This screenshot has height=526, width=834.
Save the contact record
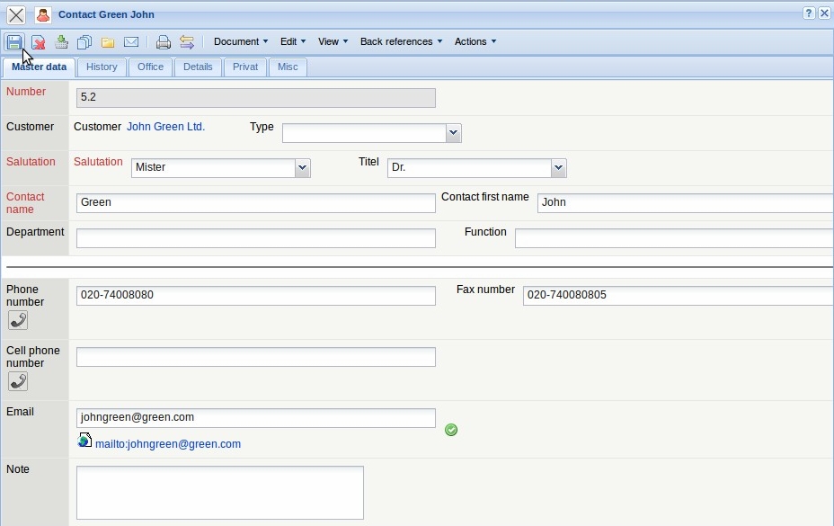[x=14, y=42]
